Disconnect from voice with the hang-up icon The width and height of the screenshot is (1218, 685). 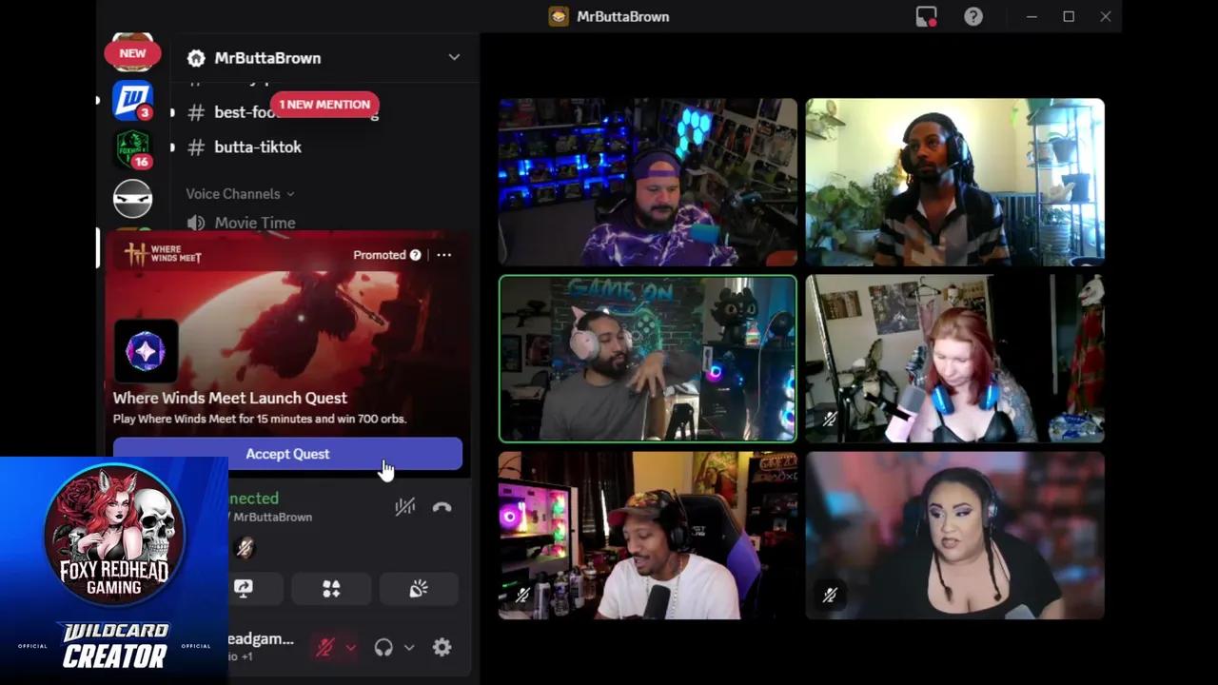(x=442, y=507)
